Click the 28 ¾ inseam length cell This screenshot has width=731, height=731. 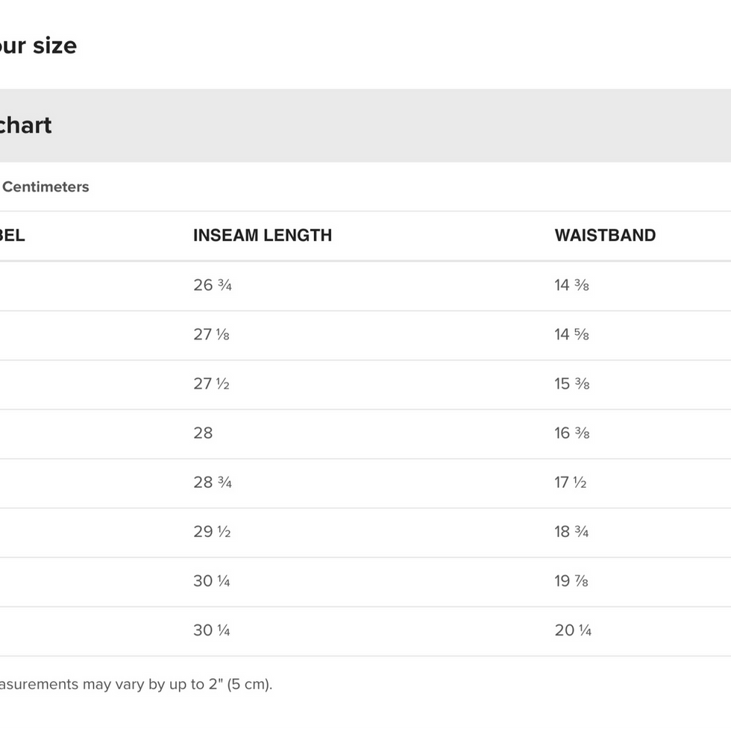coord(213,482)
